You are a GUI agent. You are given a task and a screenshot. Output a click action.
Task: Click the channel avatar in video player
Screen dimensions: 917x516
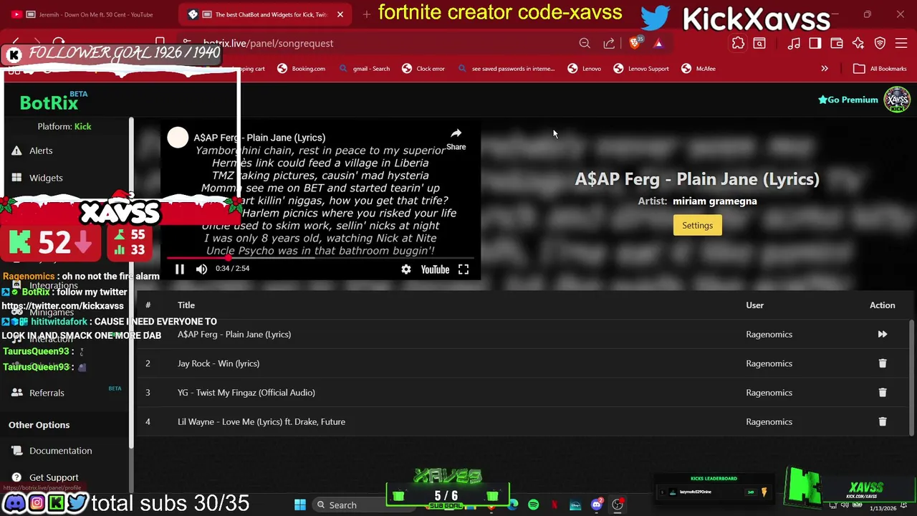[178, 138]
